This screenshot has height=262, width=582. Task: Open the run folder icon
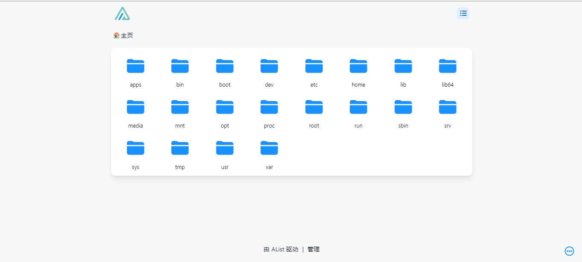(x=359, y=107)
